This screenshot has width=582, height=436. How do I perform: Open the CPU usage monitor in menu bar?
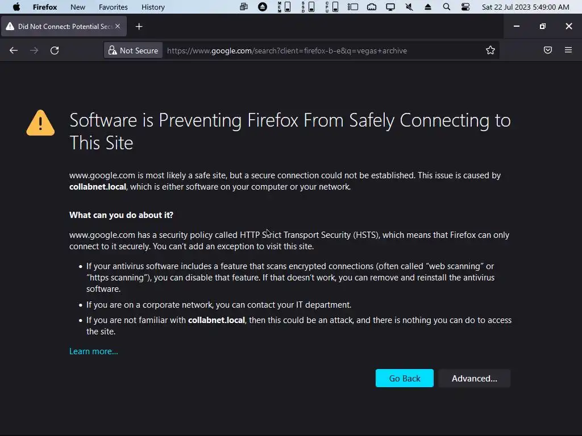[x=331, y=7]
